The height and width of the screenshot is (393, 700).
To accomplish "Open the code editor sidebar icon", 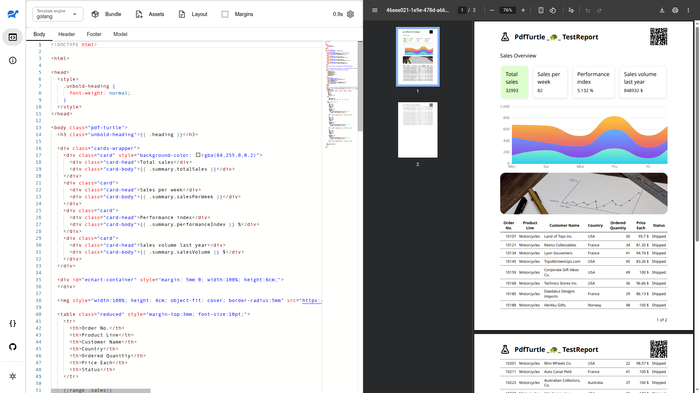I will click(13, 37).
